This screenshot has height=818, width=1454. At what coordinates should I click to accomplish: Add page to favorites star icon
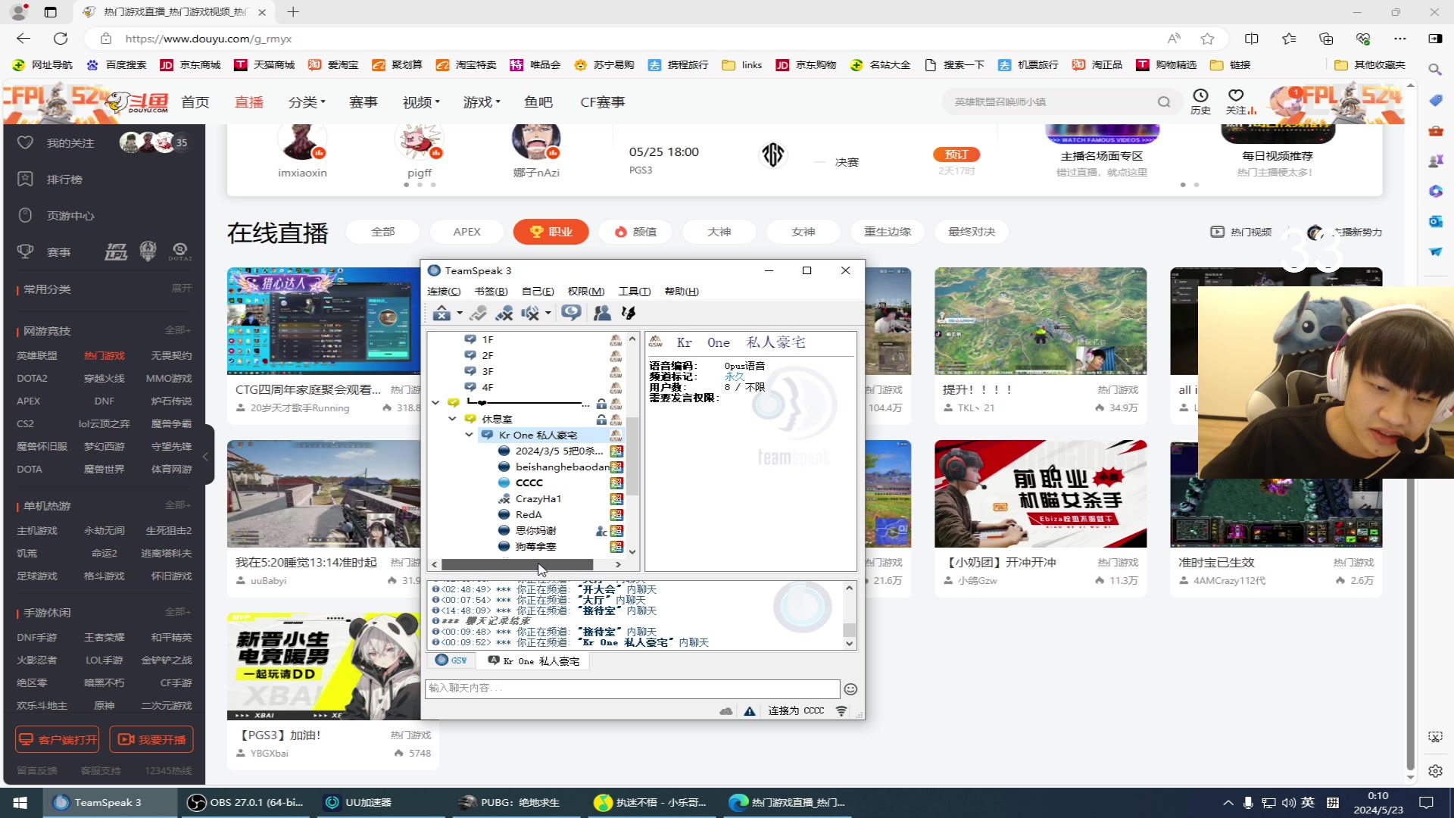(x=1207, y=39)
